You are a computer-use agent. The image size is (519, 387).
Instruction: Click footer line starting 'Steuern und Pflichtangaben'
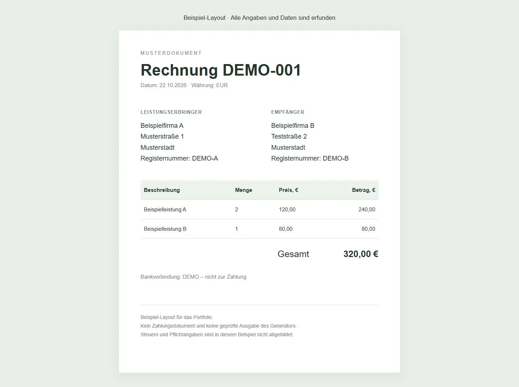(217, 334)
